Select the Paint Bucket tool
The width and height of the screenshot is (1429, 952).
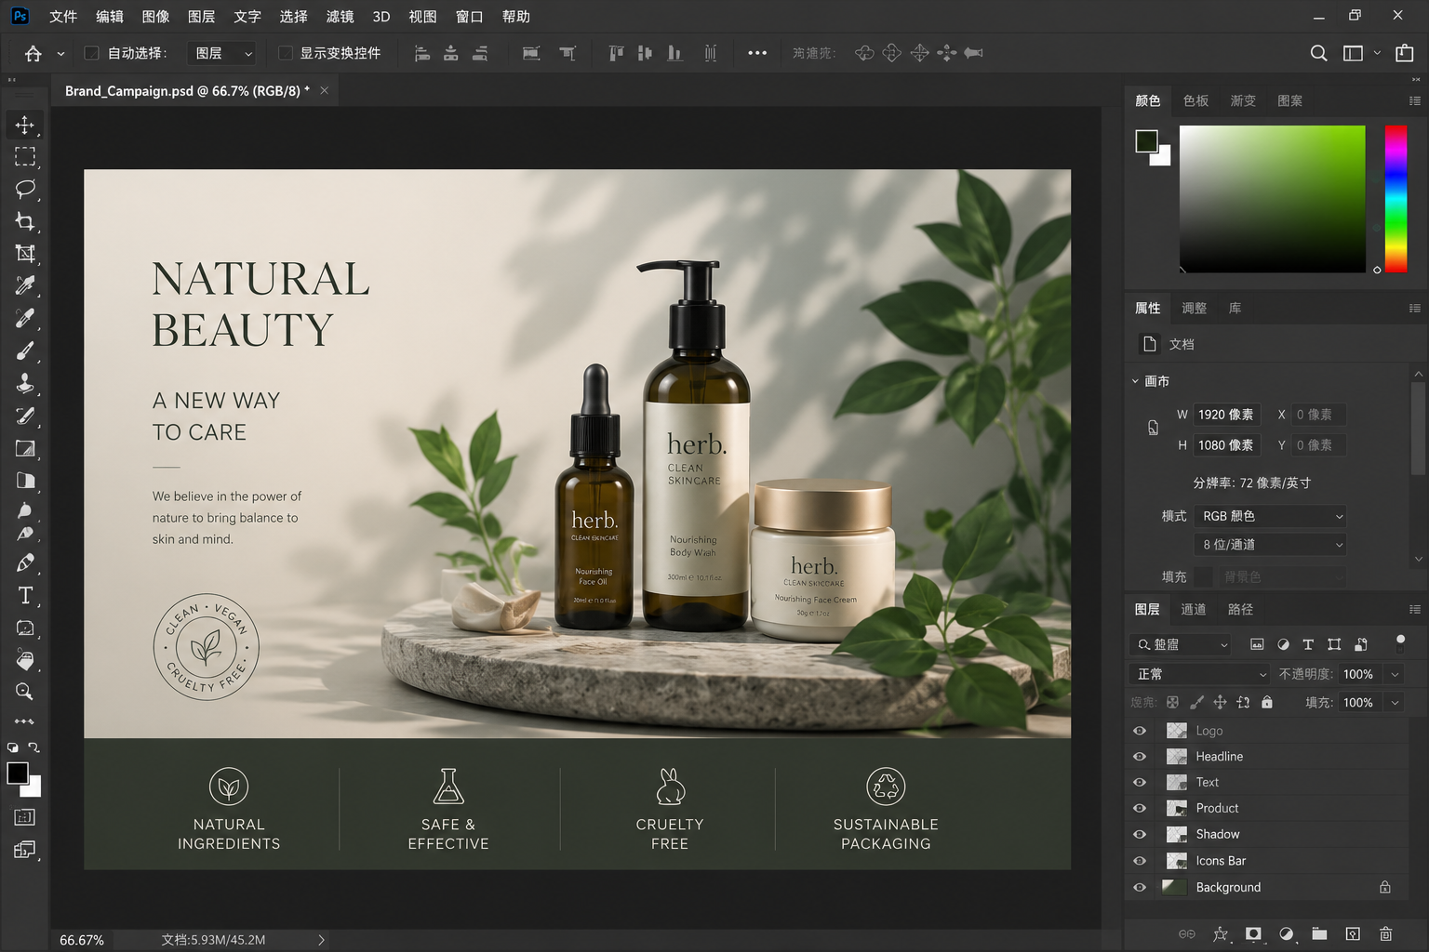(x=25, y=660)
